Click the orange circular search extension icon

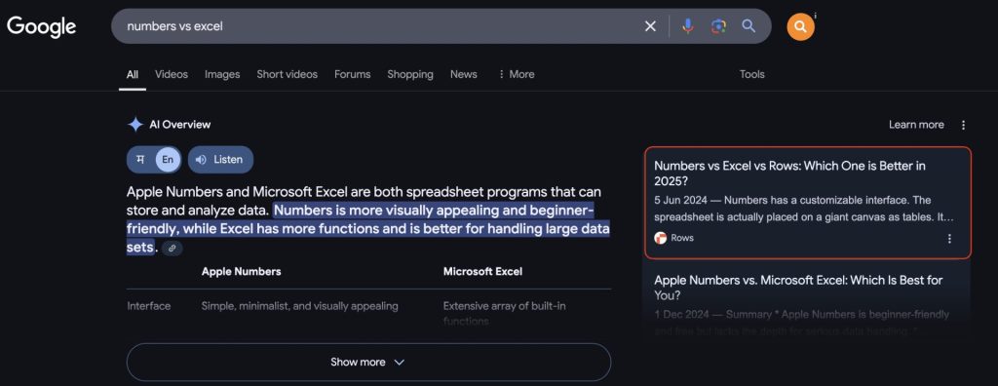coord(801,26)
